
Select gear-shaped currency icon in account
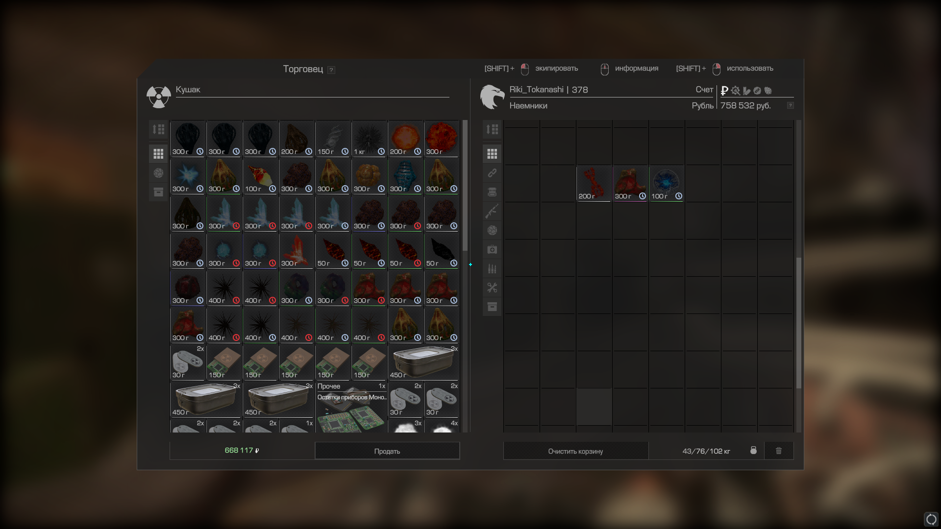pos(735,91)
